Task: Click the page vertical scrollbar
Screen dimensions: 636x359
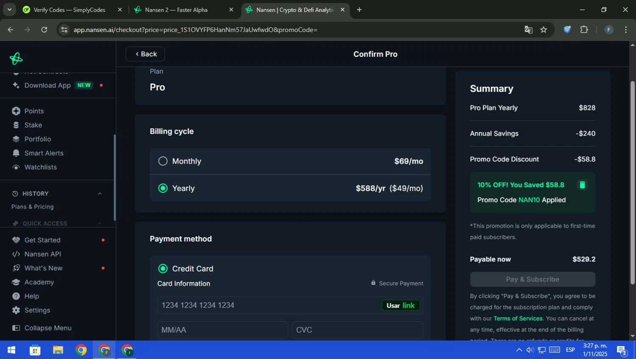Action: [633, 182]
